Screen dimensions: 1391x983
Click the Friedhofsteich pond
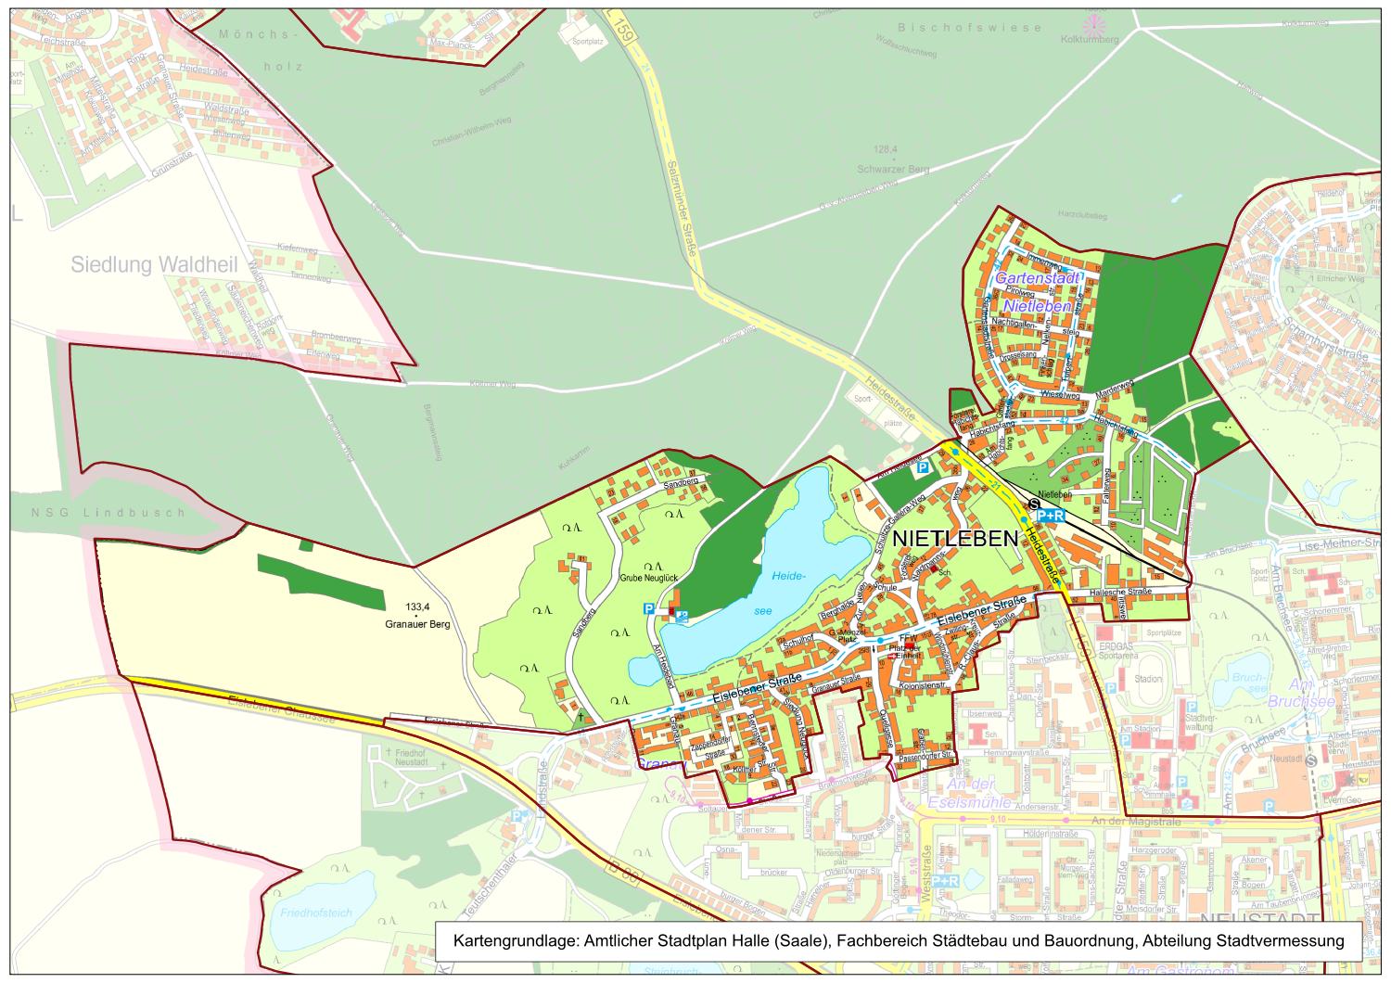[x=315, y=912]
